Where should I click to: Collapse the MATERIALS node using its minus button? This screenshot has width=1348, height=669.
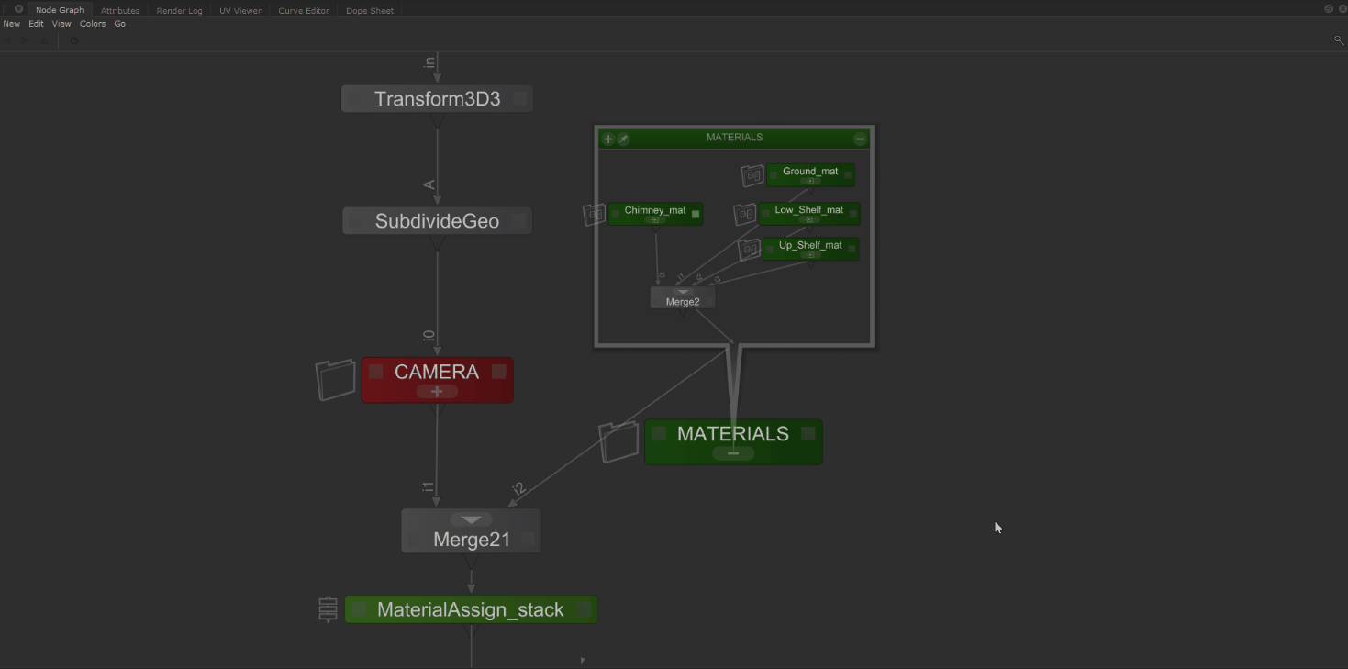[x=732, y=453]
